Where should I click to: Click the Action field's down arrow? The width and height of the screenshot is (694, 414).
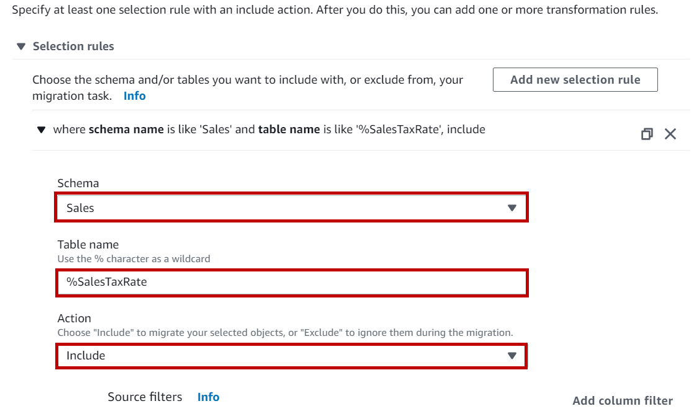tap(512, 356)
